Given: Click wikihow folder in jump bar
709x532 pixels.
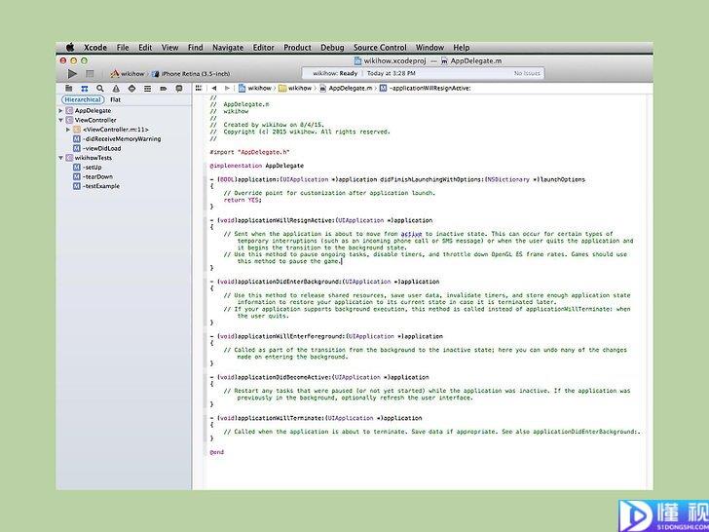Looking at the screenshot, I should [x=295, y=89].
